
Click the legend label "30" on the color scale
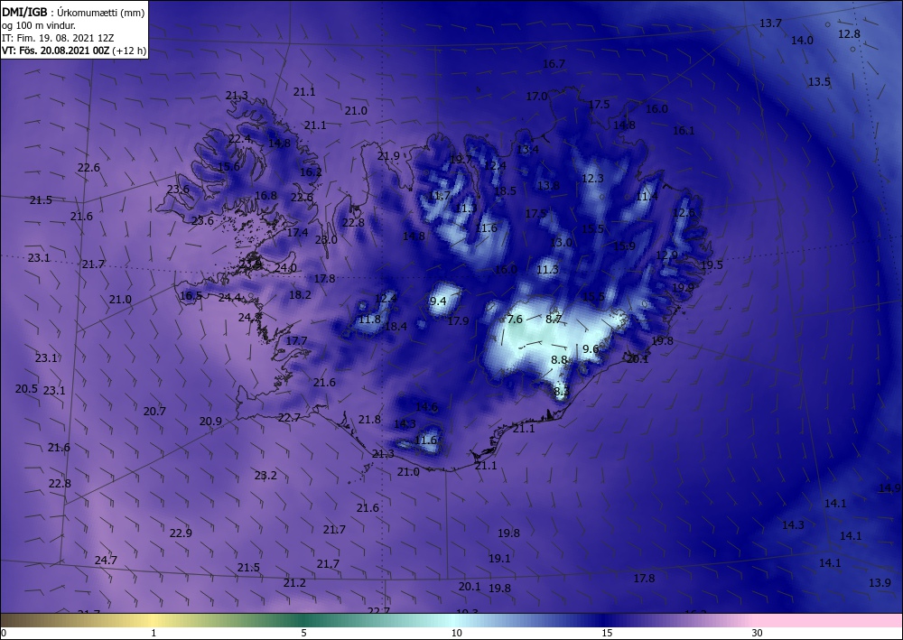coord(757,633)
